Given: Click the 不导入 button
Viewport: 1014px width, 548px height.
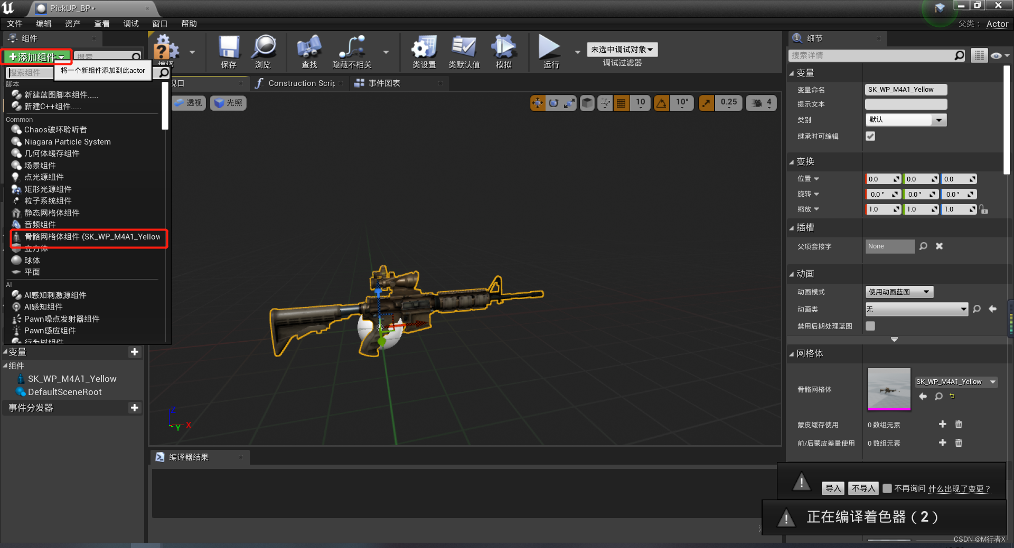Looking at the screenshot, I should [x=863, y=488].
